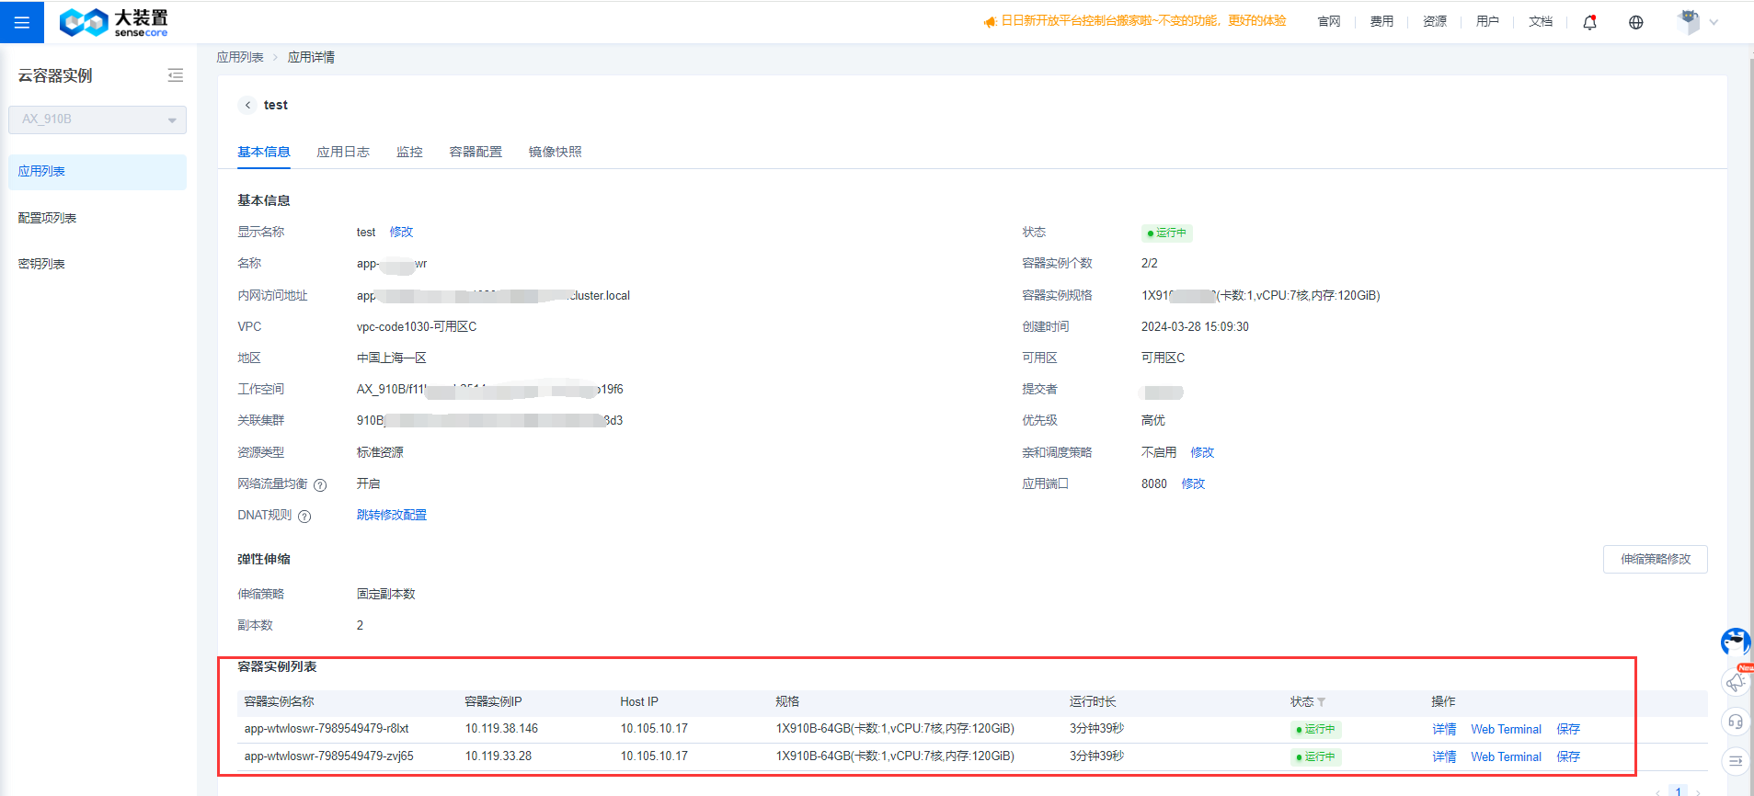Select 配置项列表 in the sidebar
1754x796 pixels.
pos(48,218)
